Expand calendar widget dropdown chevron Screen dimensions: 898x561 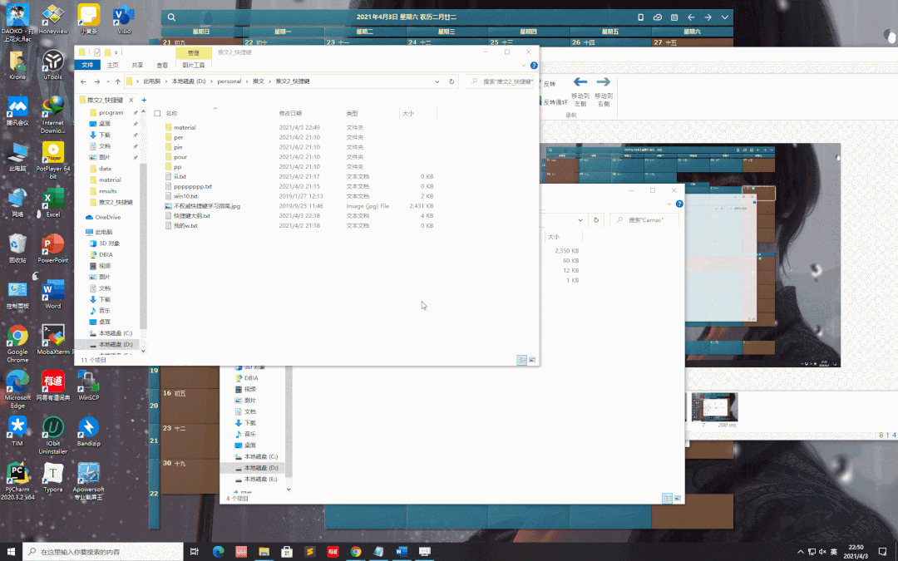coord(724,17)
